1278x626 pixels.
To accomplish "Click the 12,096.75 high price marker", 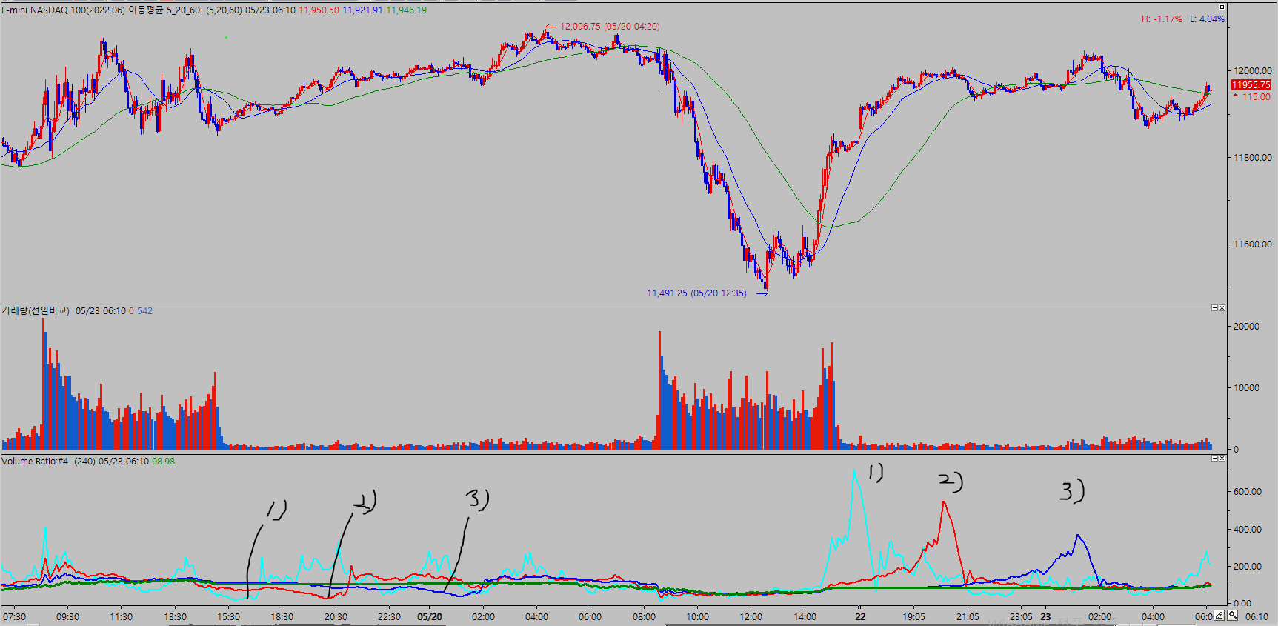I will point(609,27).
